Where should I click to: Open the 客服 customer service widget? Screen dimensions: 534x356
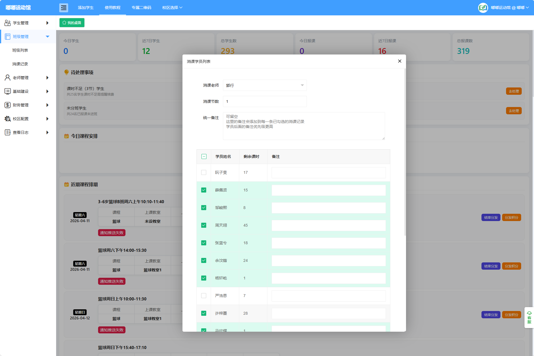[x=529, y=317]
